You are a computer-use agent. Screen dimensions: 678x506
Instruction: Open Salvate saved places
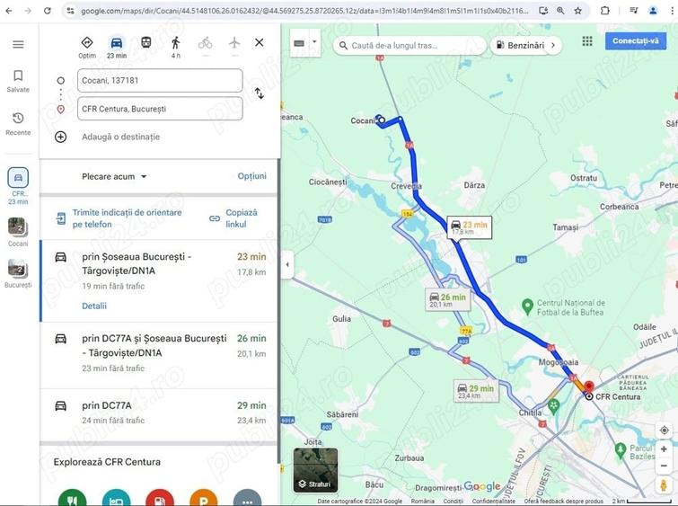pyautogui.click(x=18, y=82)
